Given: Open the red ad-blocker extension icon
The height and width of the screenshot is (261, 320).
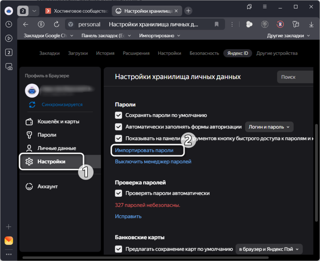Looking at the screenshot, I should point(280,25).
